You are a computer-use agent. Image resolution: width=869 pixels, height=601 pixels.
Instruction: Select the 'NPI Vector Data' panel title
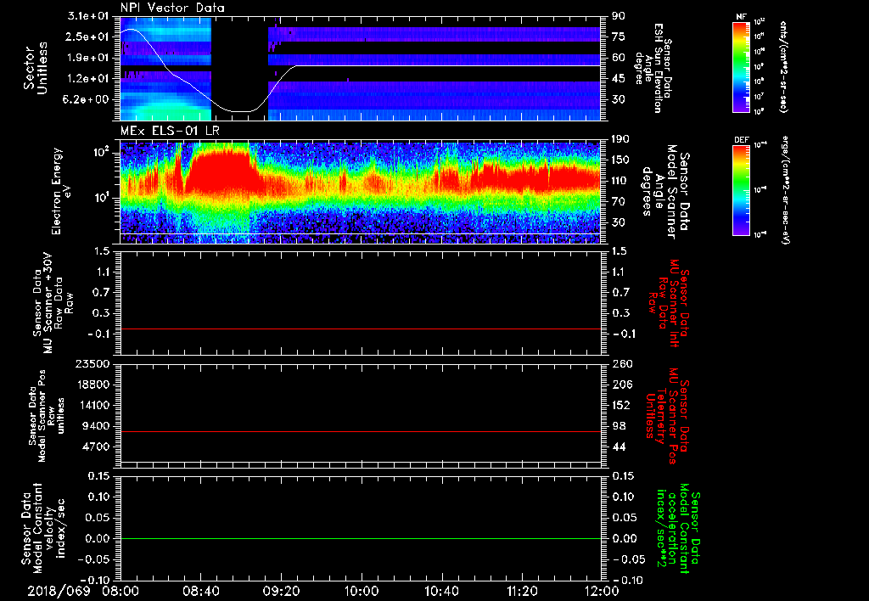(x=172, y=8)
